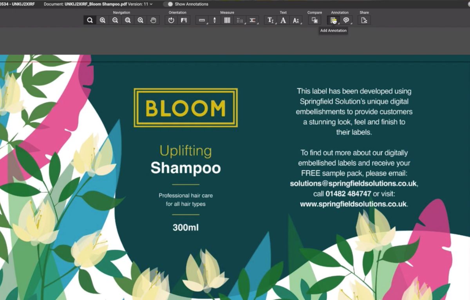
Task: Click the email solutions@springfieldsolutions.co.uk text
Action: point(354,184)
